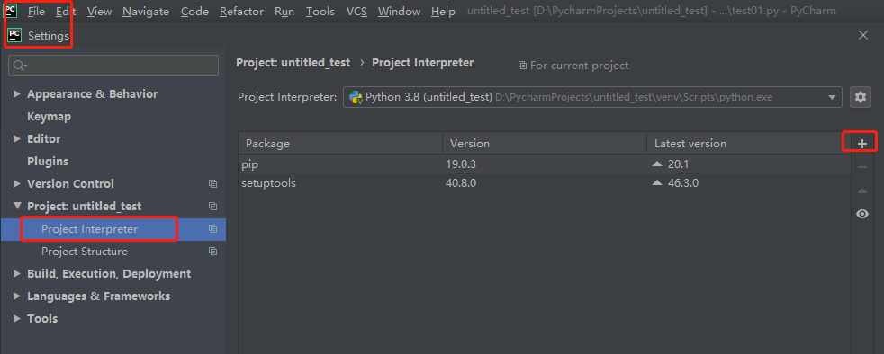Viewport: 884px width, 354px height.
Task: Open the Project Interpreter dropdown
Action: point(592,97)
